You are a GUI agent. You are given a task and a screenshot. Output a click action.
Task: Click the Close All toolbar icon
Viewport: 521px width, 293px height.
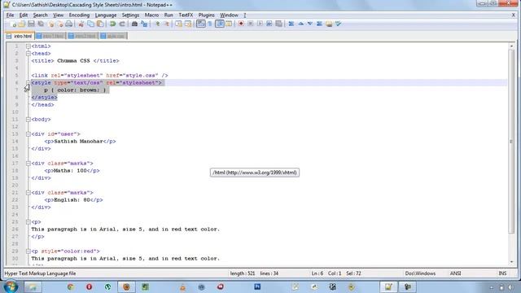[x=59, y=24]
